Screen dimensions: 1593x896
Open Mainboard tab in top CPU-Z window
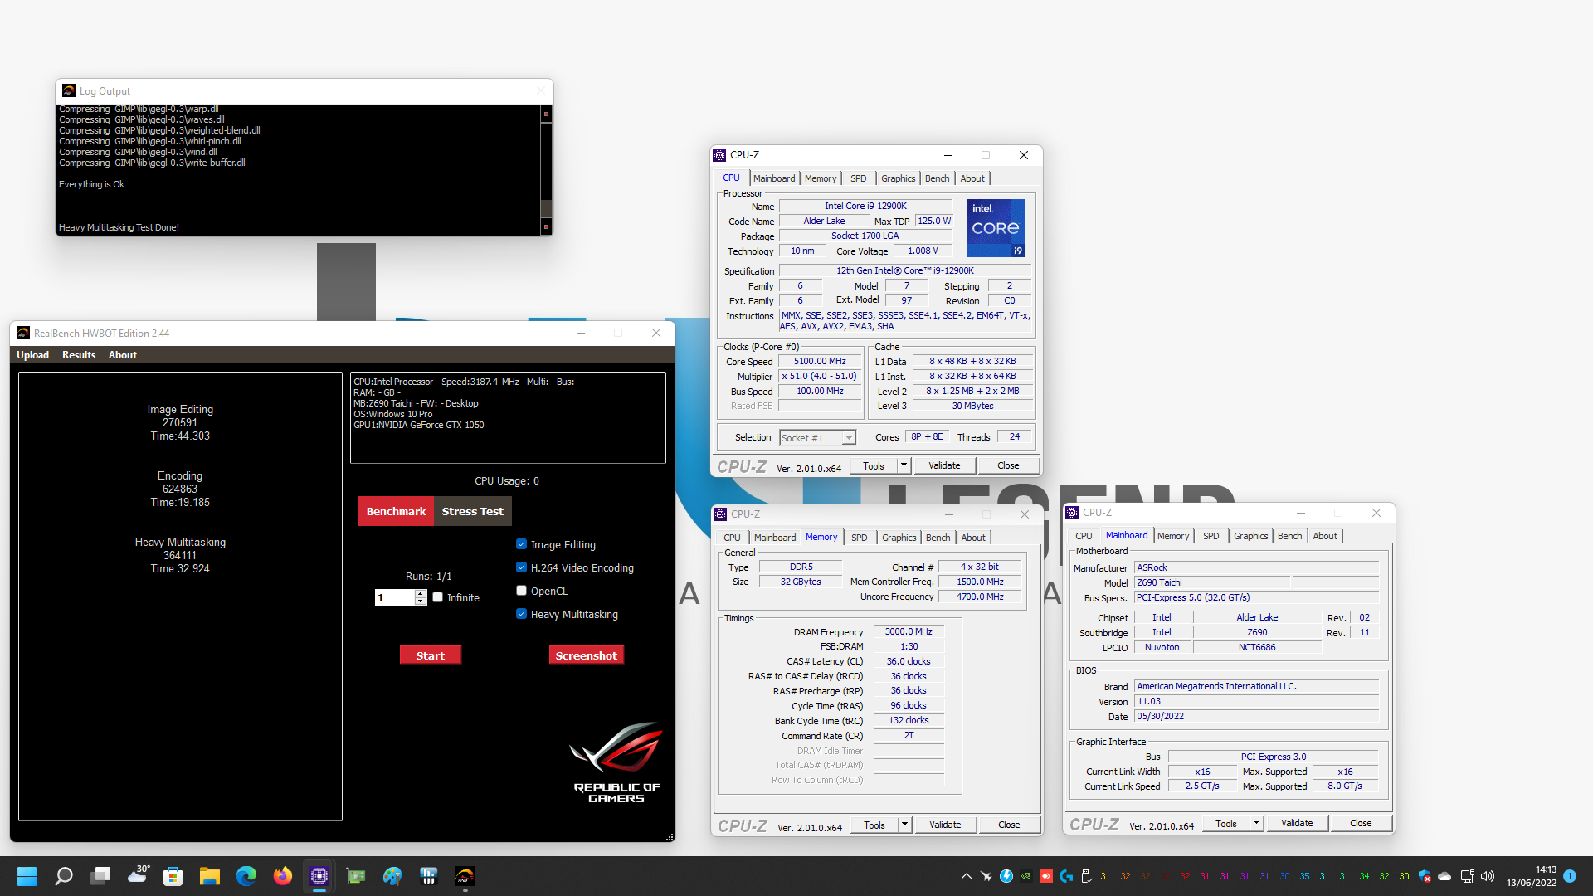tap(774, 178)
